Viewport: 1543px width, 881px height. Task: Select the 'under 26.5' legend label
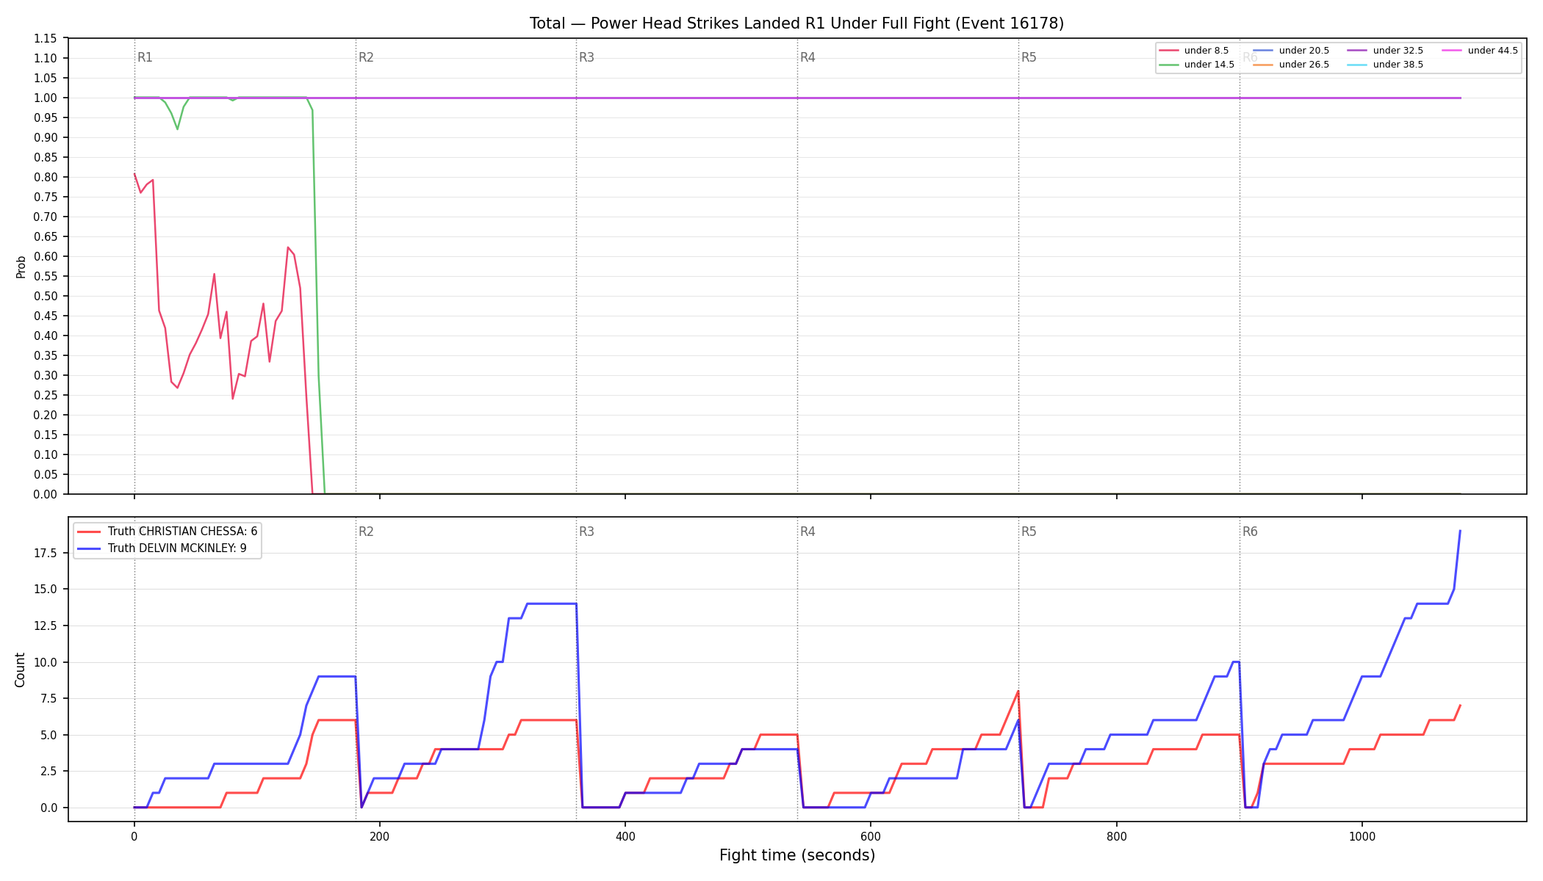tap(1304, 65)
